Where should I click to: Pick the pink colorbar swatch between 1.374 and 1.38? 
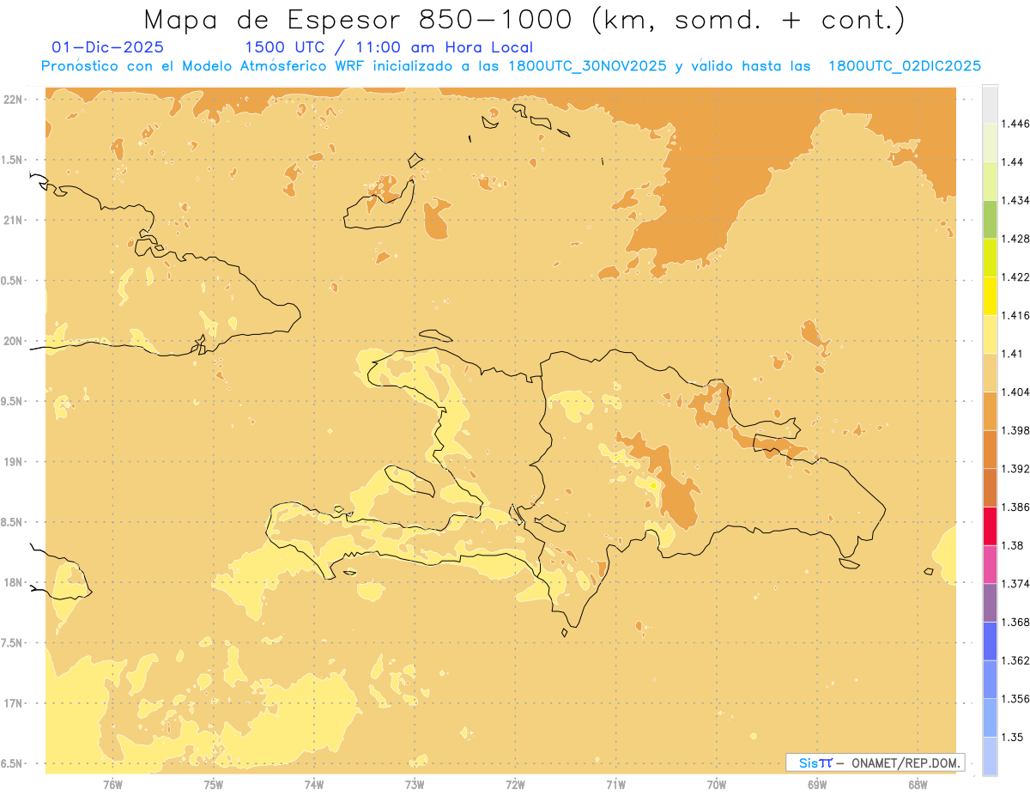(990, 565)
